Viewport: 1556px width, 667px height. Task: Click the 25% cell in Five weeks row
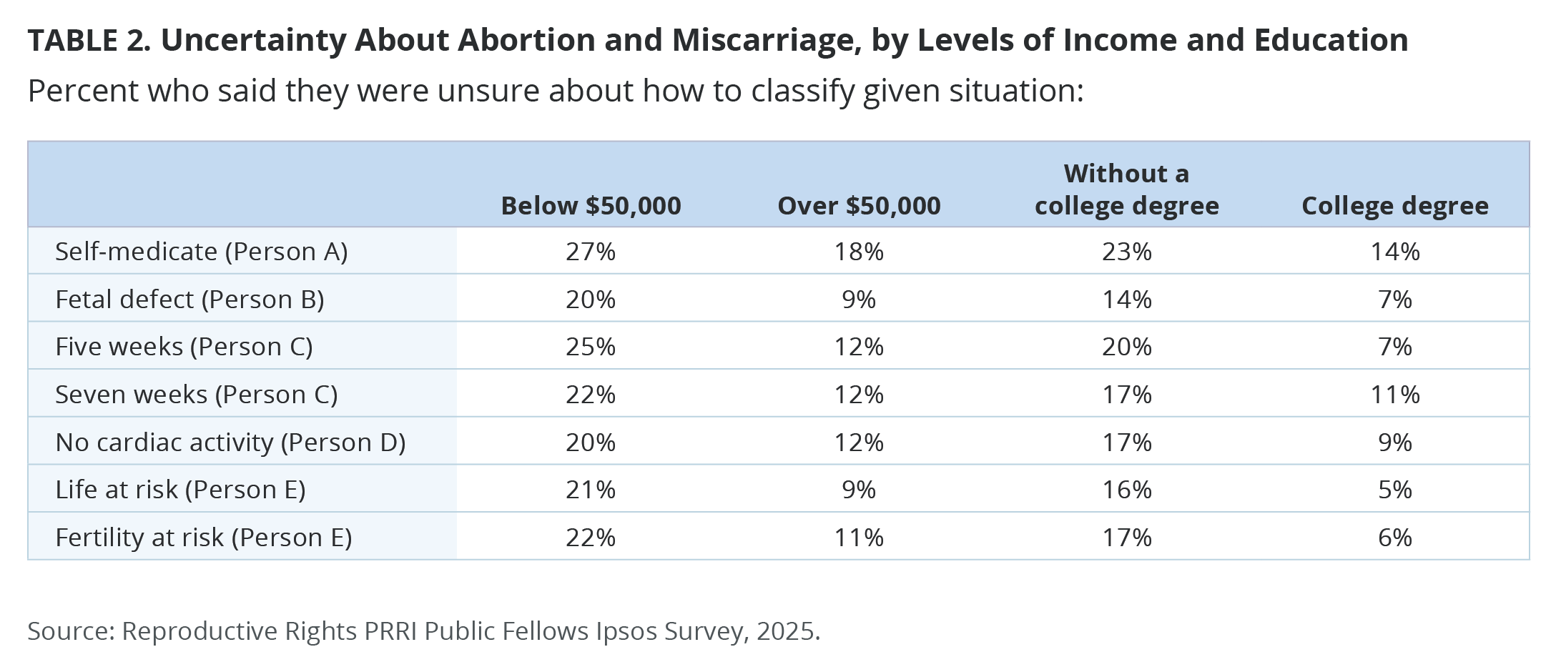pyautogui.click(x=591, y=347)
